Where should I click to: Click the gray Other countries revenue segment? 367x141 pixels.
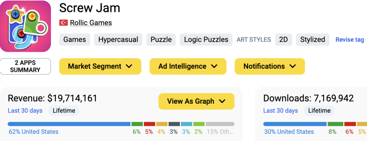(x=220, y=124)
